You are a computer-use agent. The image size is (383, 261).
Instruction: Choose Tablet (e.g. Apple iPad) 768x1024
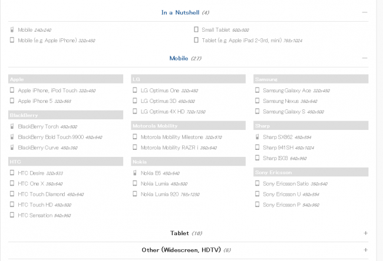point(252,41)
